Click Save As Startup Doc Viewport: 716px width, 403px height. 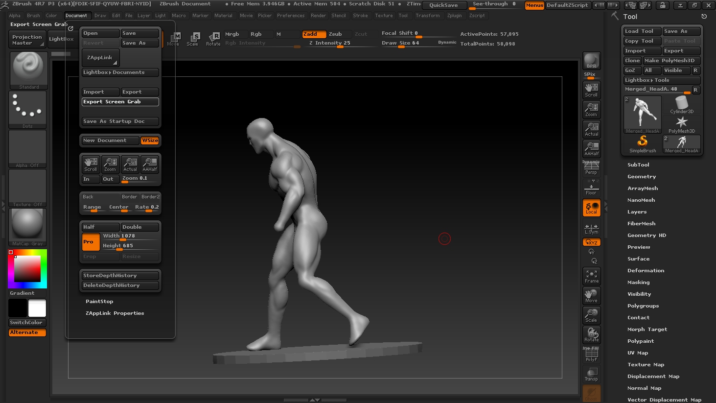coord(120,121)
